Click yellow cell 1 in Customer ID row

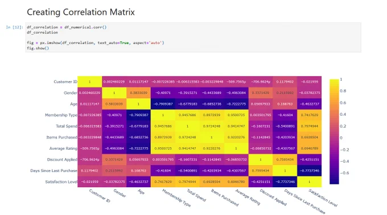[x=89, y=82]
